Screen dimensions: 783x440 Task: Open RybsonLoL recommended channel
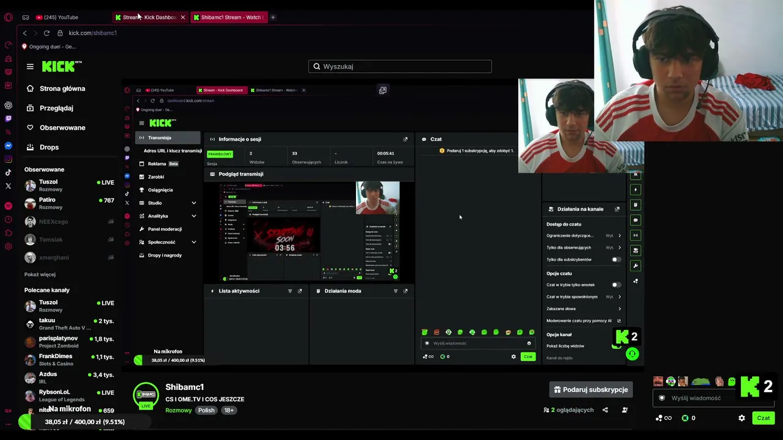(69, 395)
